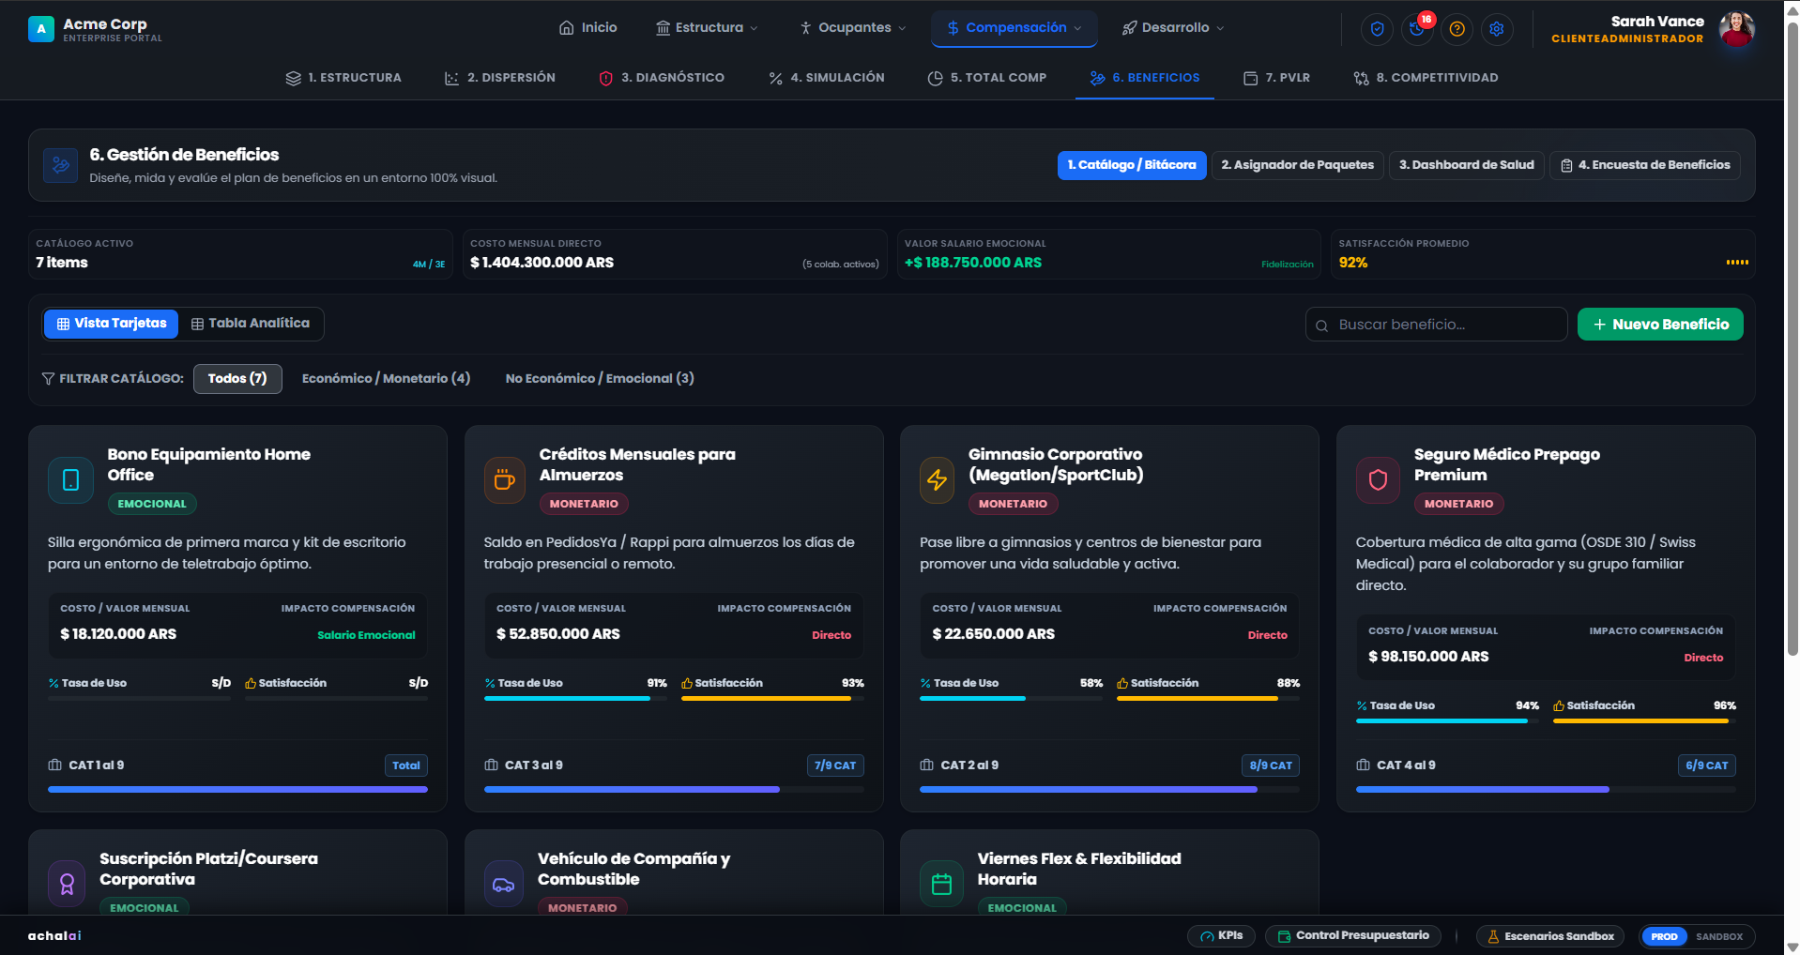Viewport: 1800px width, 955px height.
Task: Click the award icon on Suscripción Platzi/Coursera card
Action: [67, 884]
